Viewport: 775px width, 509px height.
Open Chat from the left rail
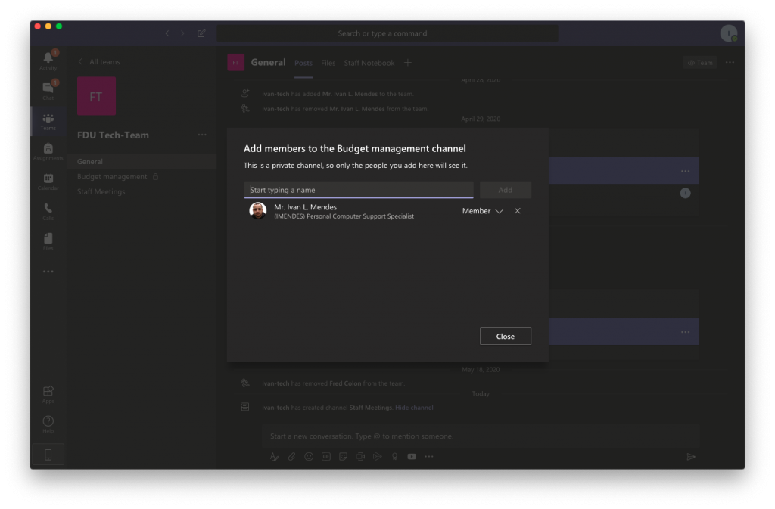click(48, 90)
